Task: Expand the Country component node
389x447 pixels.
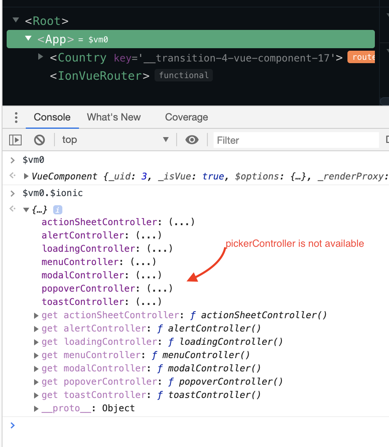Action: 40,57
